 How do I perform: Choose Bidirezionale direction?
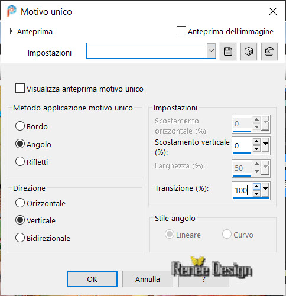(x=20, y=238)
